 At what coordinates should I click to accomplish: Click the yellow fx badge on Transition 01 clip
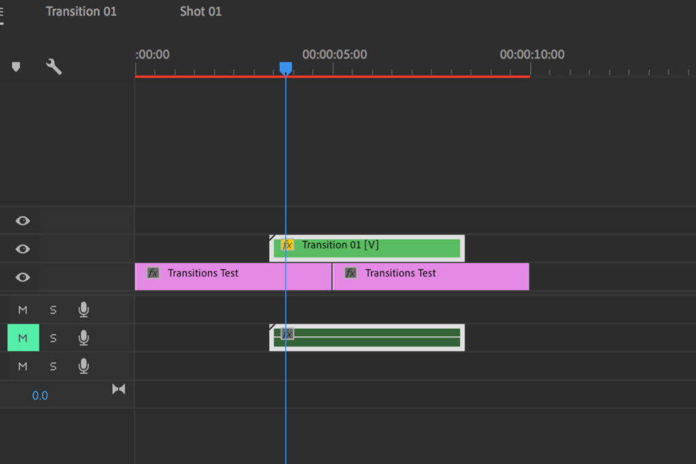click(x=288, y=245)
